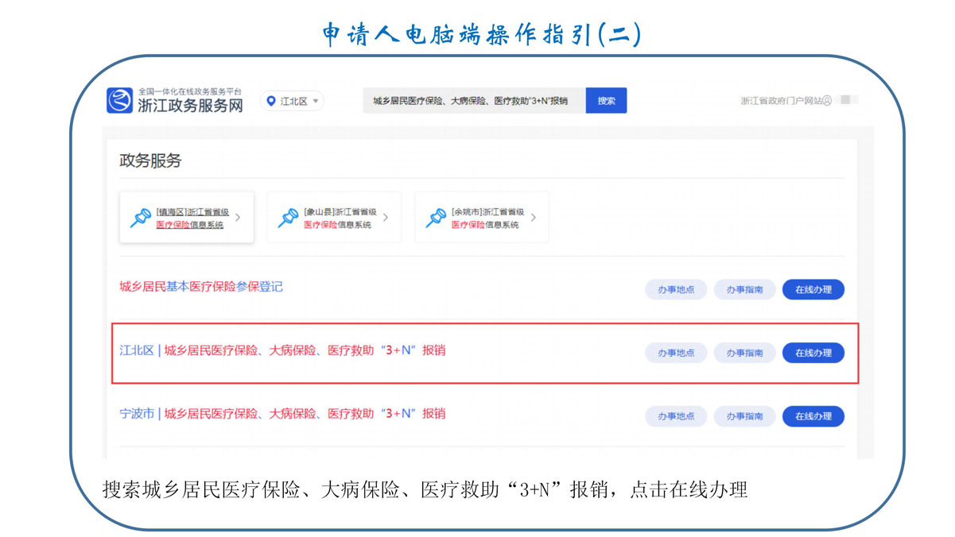The height and width of the screenshot is (537, 955).
Task: Open 城乡居民基本医疗保险参保登记 result link
Action: (200, 287)
